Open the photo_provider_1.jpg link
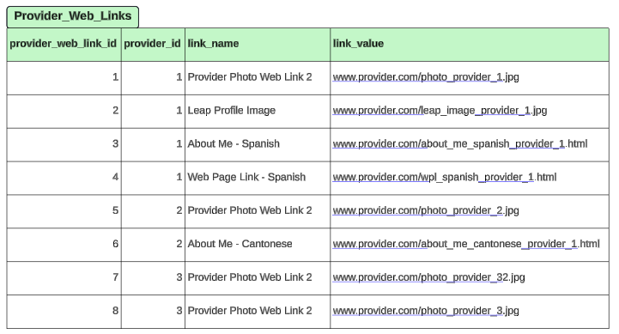 426,77
